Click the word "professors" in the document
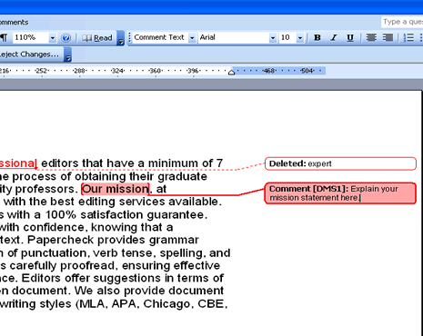The width and height of the screenshot is (423, 336). tap(45, 190)
